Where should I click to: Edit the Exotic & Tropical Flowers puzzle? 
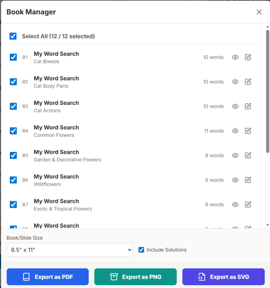(248, 205)
